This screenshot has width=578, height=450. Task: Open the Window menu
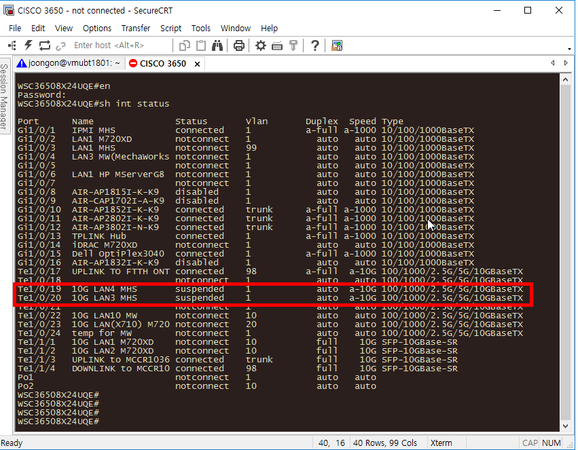[236, 29]
